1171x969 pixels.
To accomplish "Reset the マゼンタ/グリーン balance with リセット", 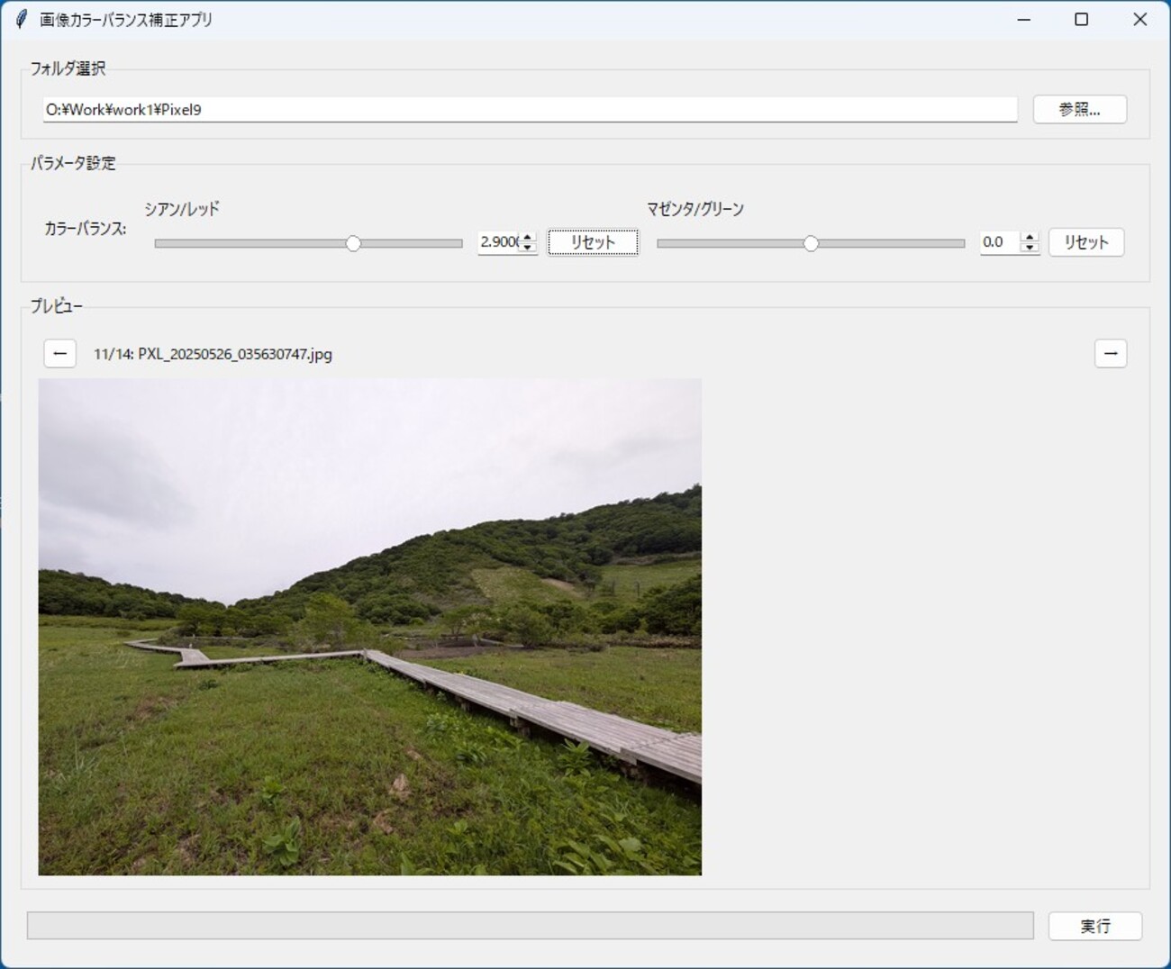I will [1086, 242].
